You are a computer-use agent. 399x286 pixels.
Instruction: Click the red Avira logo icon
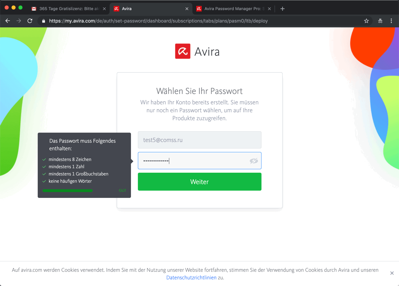[183, 51]
